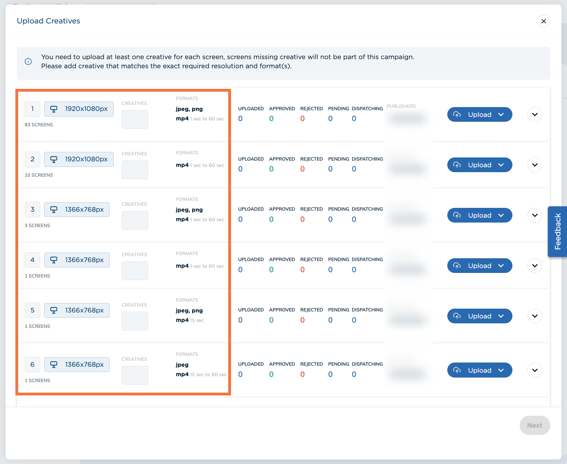
Task: Click the REJECTED count in row 1
Action: pyautogui.click(x=302, y=119)
